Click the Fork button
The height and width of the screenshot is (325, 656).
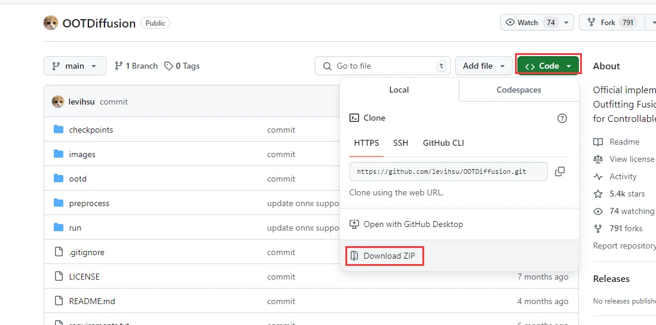[611, 23]
